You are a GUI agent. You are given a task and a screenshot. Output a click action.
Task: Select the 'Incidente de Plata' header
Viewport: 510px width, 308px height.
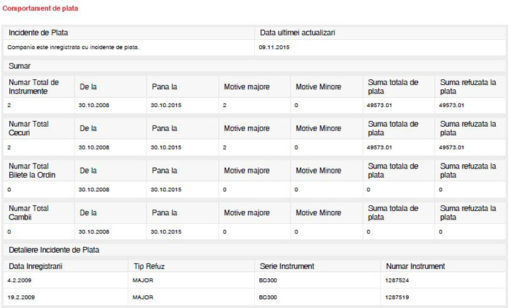coord(38,33)
